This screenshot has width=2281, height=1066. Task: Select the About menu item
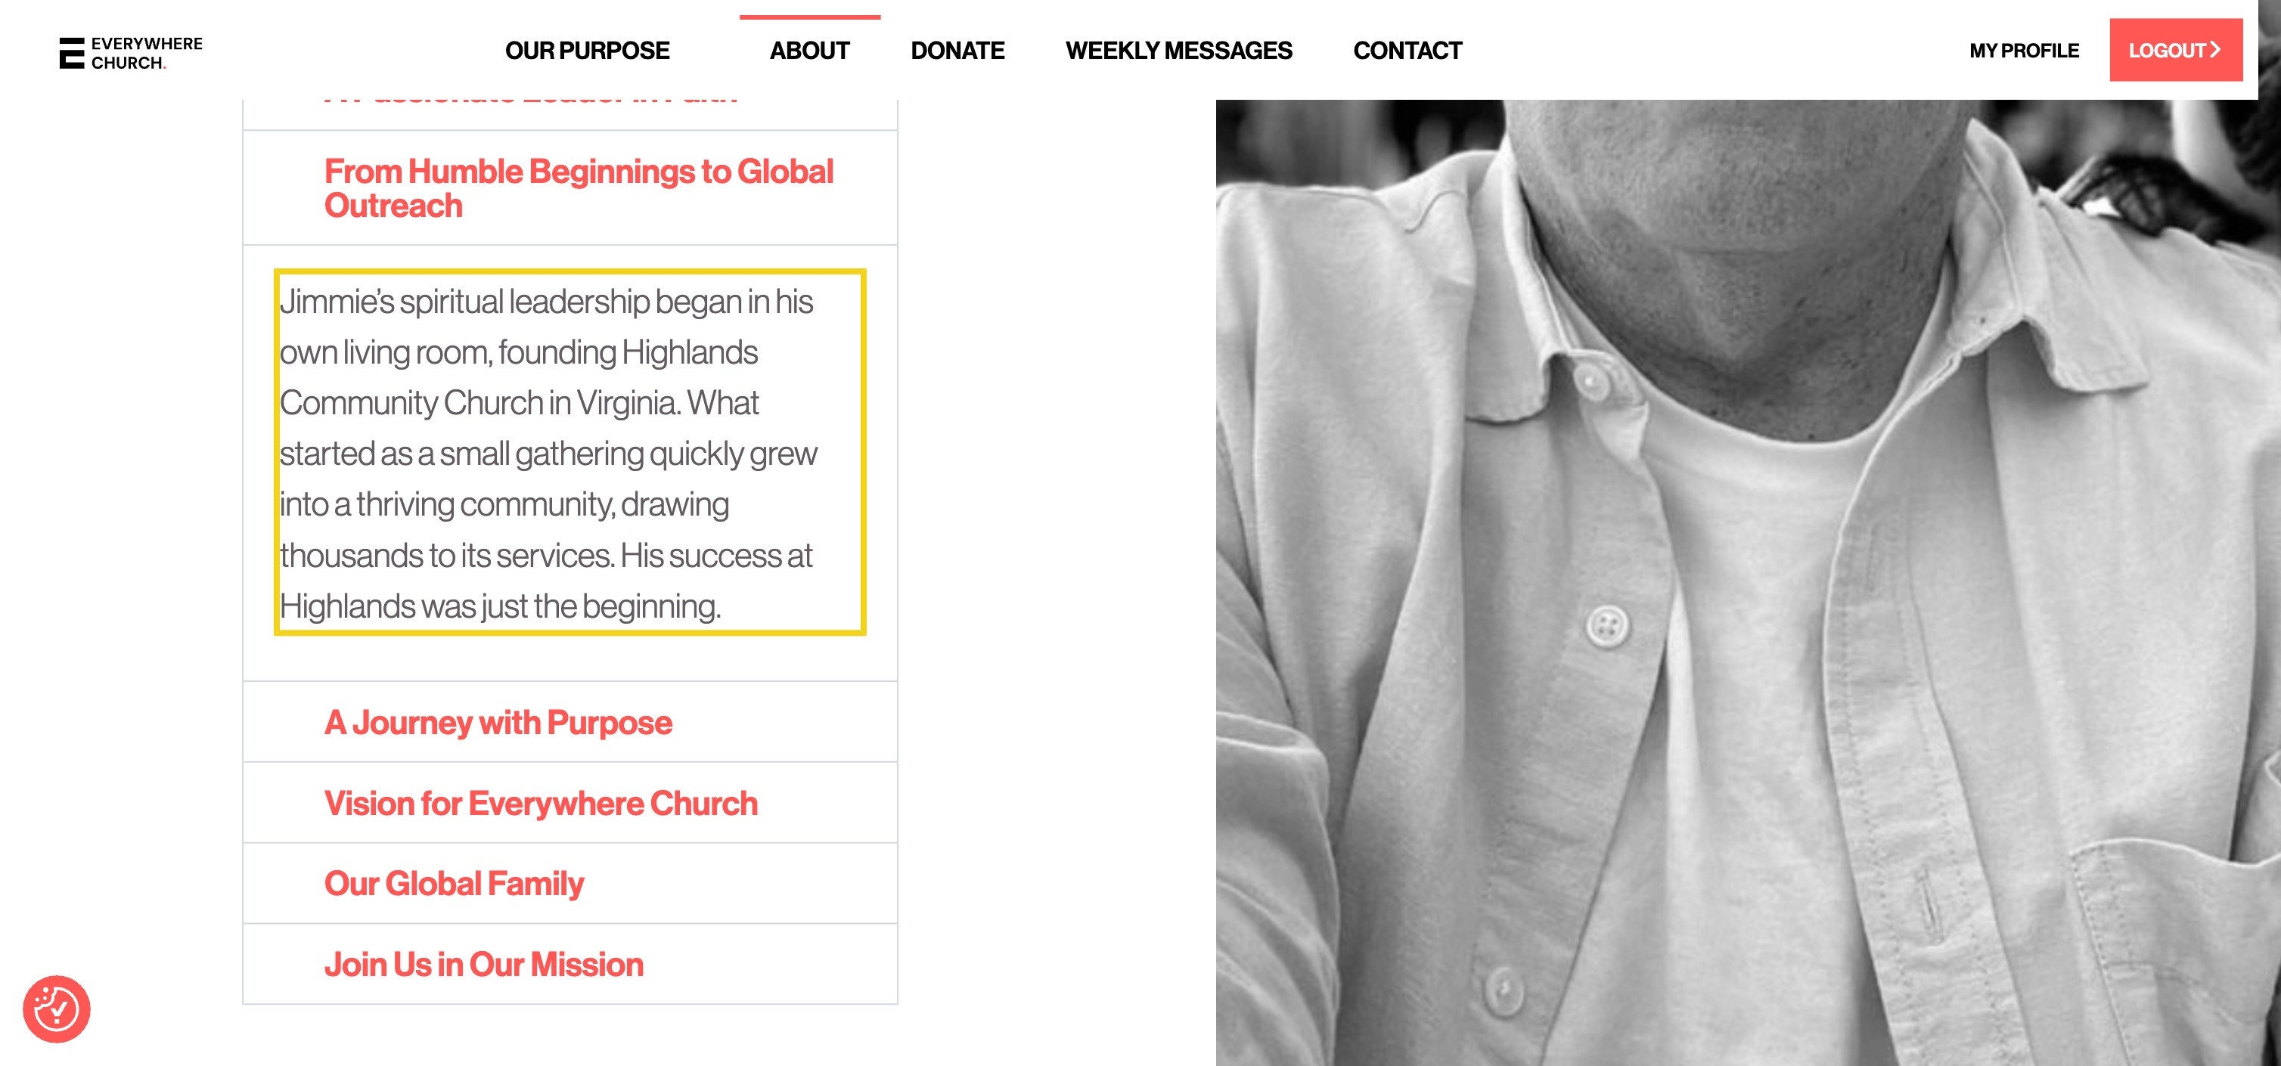(809, 51)
